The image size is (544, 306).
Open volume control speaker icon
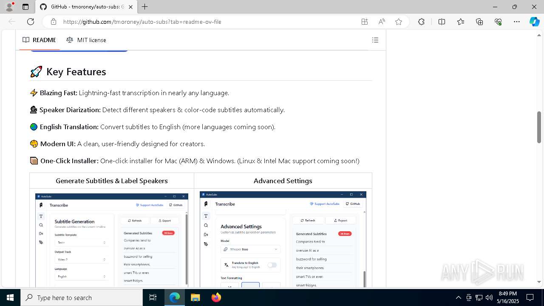click(x=489, y=297)
